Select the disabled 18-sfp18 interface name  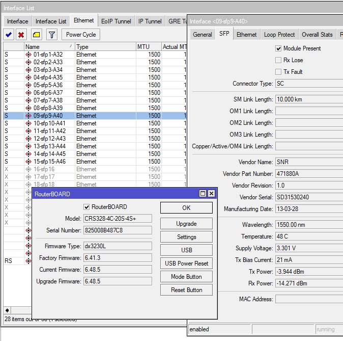44,185
